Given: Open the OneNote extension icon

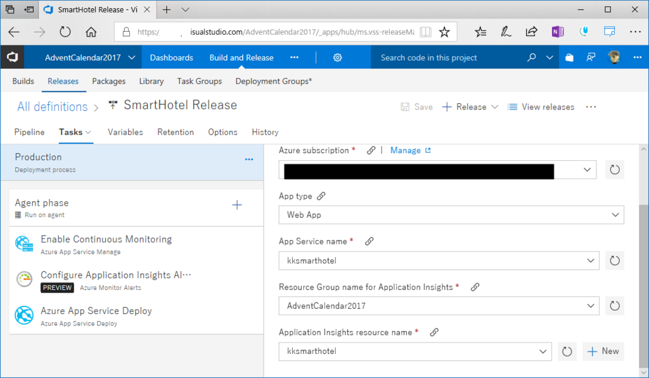Looking at the screenshot, I should click(558, 32).
